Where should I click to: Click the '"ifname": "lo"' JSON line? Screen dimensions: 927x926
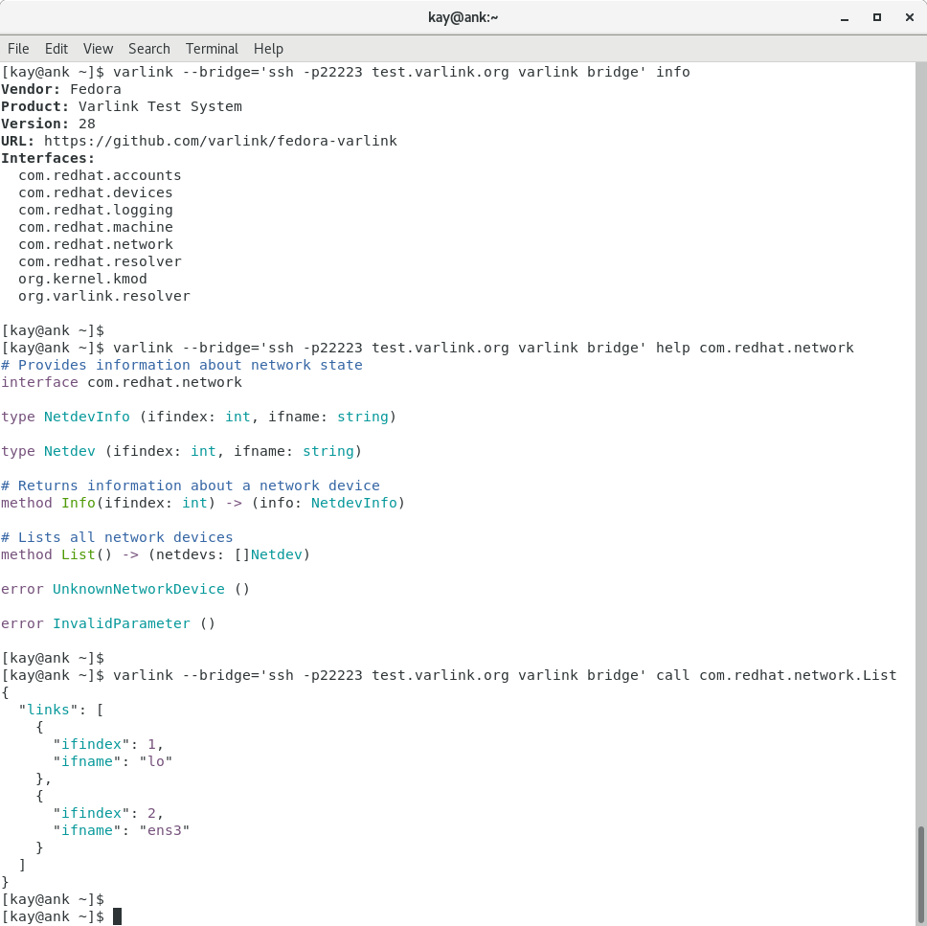click(112, 761)
